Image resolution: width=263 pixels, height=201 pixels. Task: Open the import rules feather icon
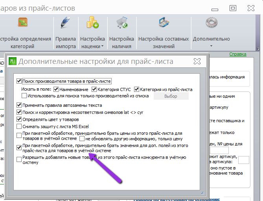coord(65,22)
